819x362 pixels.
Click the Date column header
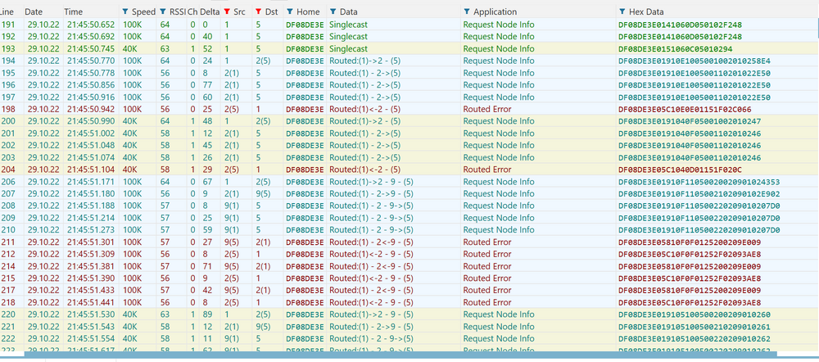click(x=34, y=12)
